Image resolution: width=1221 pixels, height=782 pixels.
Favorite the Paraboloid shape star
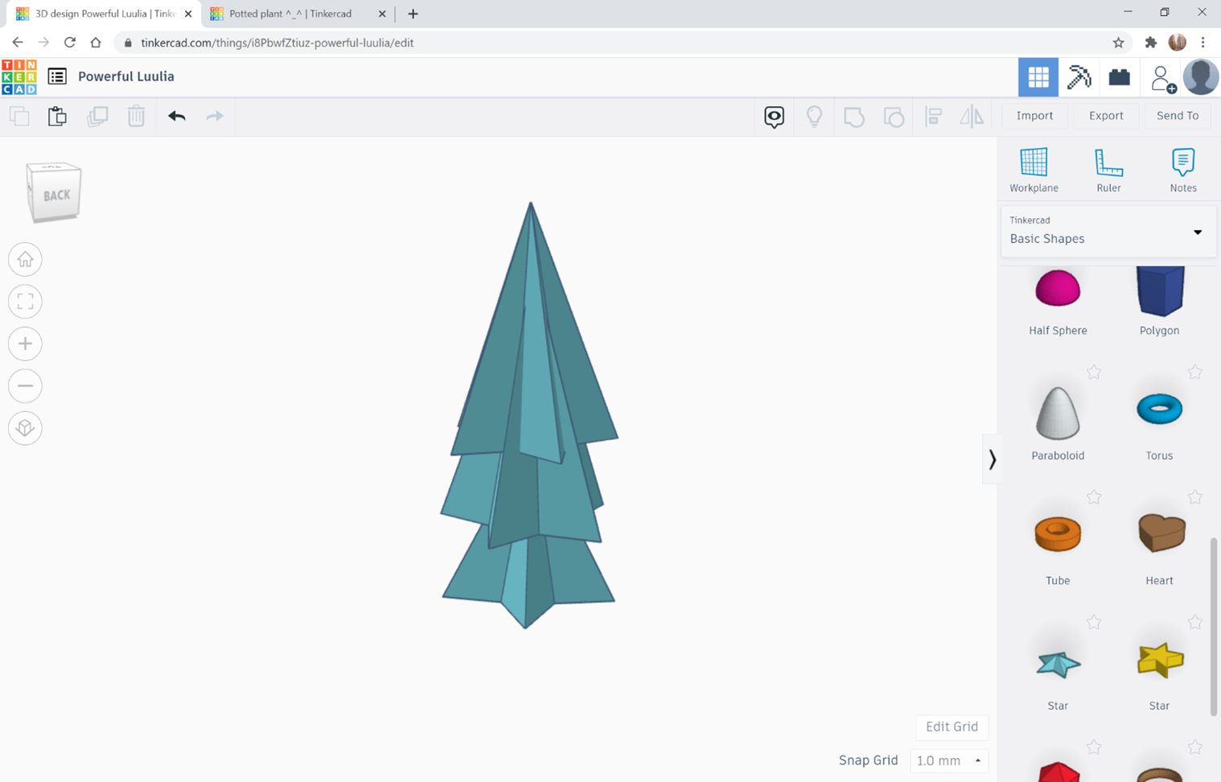1094,372
